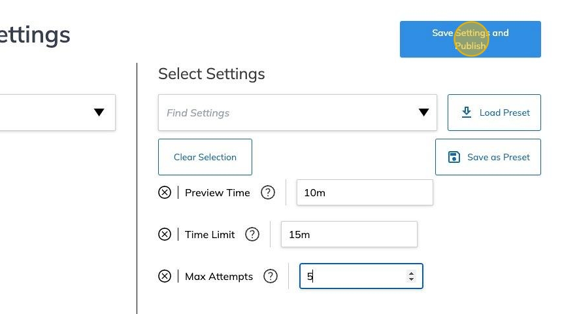This screenshot has width=562, height=314.
Task: Open help for Preview Time
Action: click(268, 192)
